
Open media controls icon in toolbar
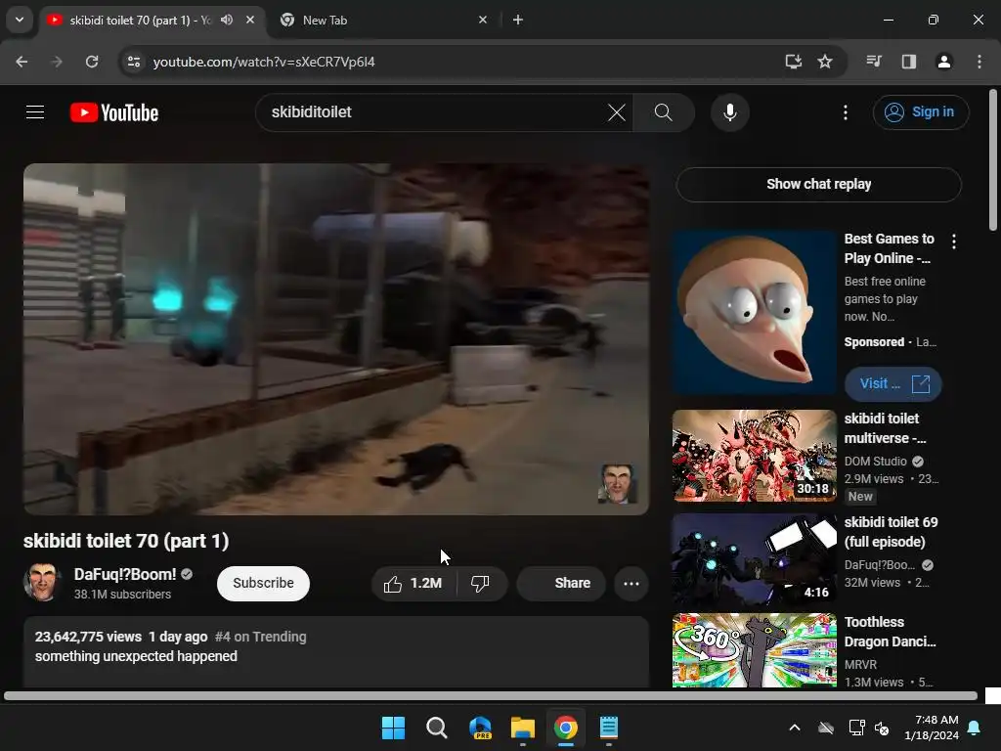pos(874,62)
